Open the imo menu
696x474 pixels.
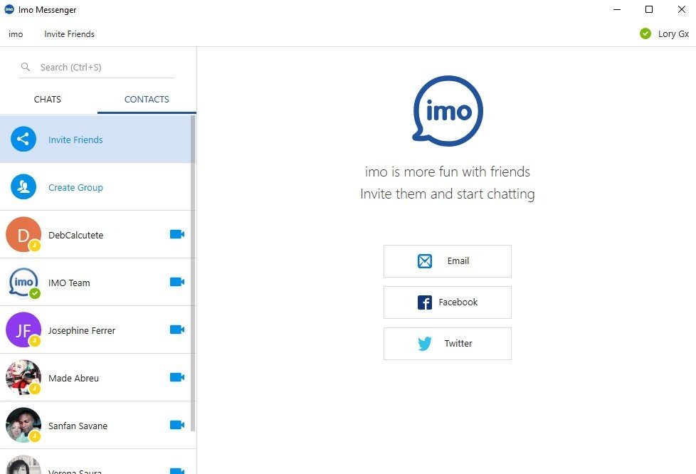16,34
